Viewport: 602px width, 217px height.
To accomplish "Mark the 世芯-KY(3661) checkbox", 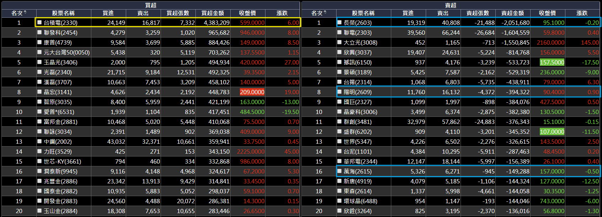I will 39,161.
